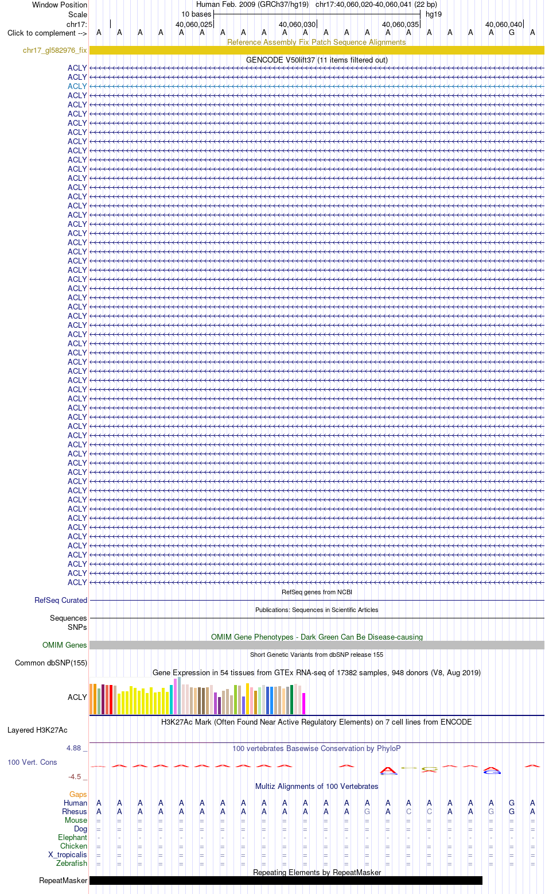Click the Common dbSNP(155) label
Image resolution: width=545 pixels, height=894 pixels.
51,663
